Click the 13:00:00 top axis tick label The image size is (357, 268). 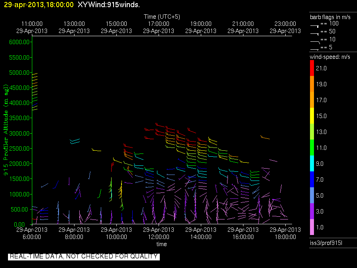click(x=74, y=24)
